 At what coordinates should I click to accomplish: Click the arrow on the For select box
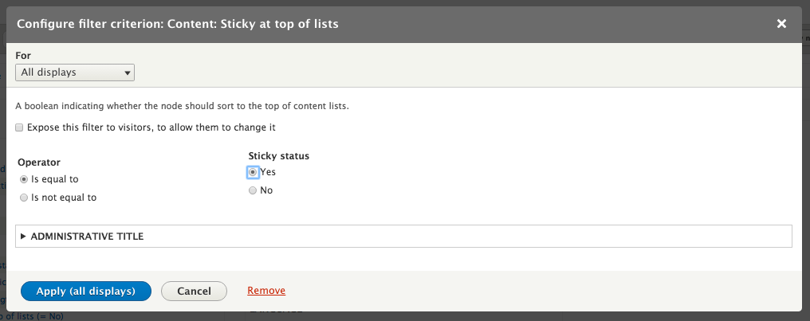[128, 72]
